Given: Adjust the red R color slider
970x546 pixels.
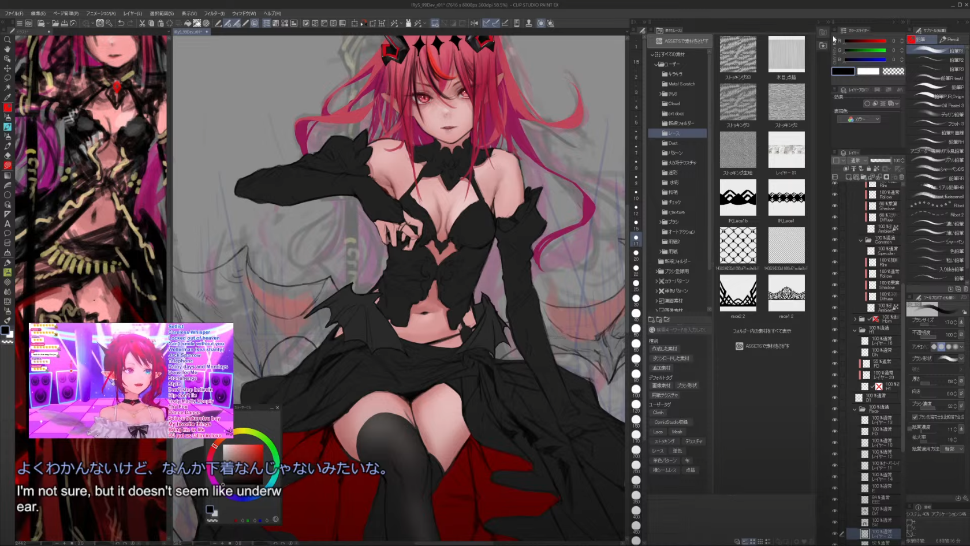Looking at the screenshot, I should click(865, 41).
